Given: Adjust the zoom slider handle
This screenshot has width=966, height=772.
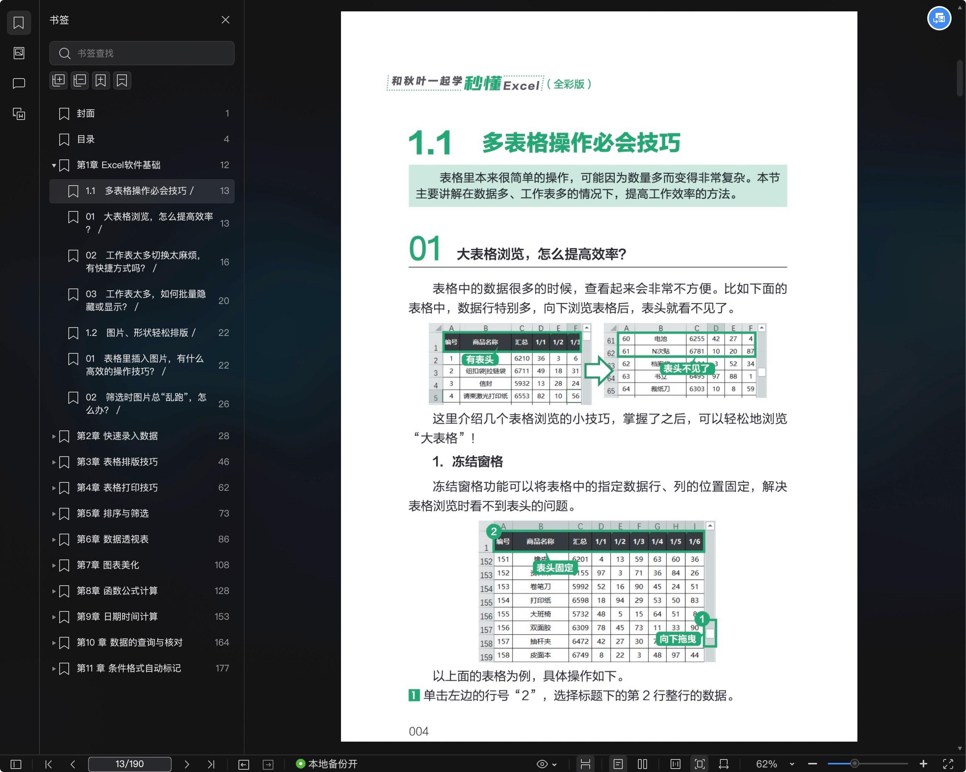Looking at the screenshot, I should coord(854,764).
